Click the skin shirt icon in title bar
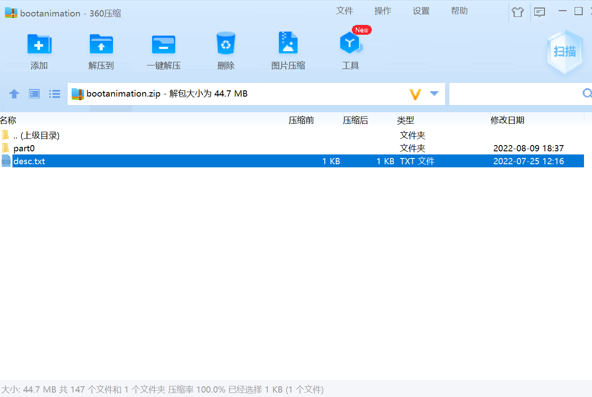The width and height of the screenshot is (592, 397). [518, 12]
